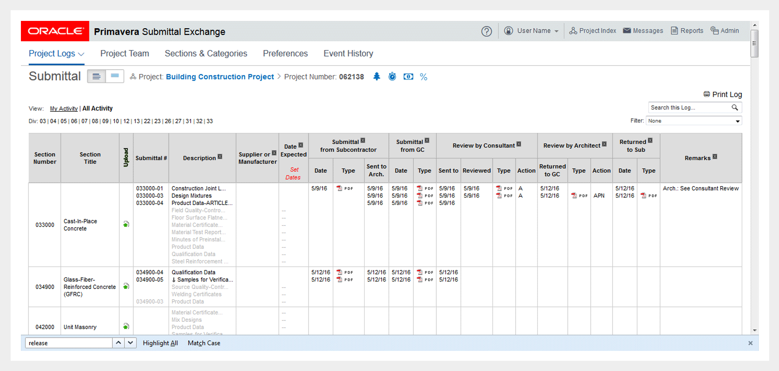Toggle Match Case in find bar
779x371 pixels.
[204, 343]
